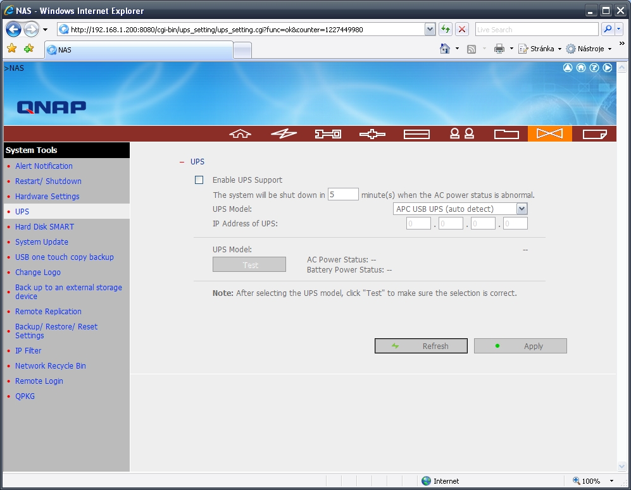The image size is (631, 490).
Task: Open a new blank tab
Action: tap(242, 51)
